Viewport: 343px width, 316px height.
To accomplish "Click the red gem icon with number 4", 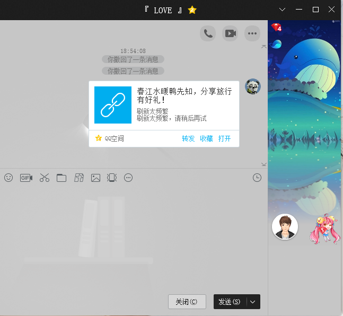I will click(276, 28).
